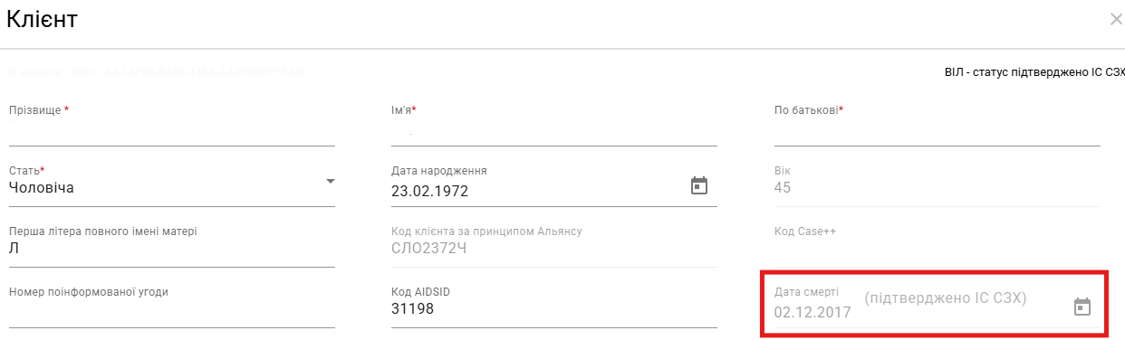The width and height of the screenshot is (1125, 340).
Task: Click into the Ім'я input field
Action: (554, 132)
